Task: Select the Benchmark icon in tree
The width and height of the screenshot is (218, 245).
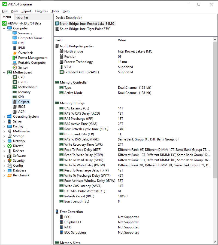Action: point(10,175)
